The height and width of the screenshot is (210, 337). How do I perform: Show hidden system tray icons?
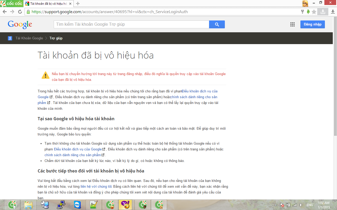pos(275,205)
